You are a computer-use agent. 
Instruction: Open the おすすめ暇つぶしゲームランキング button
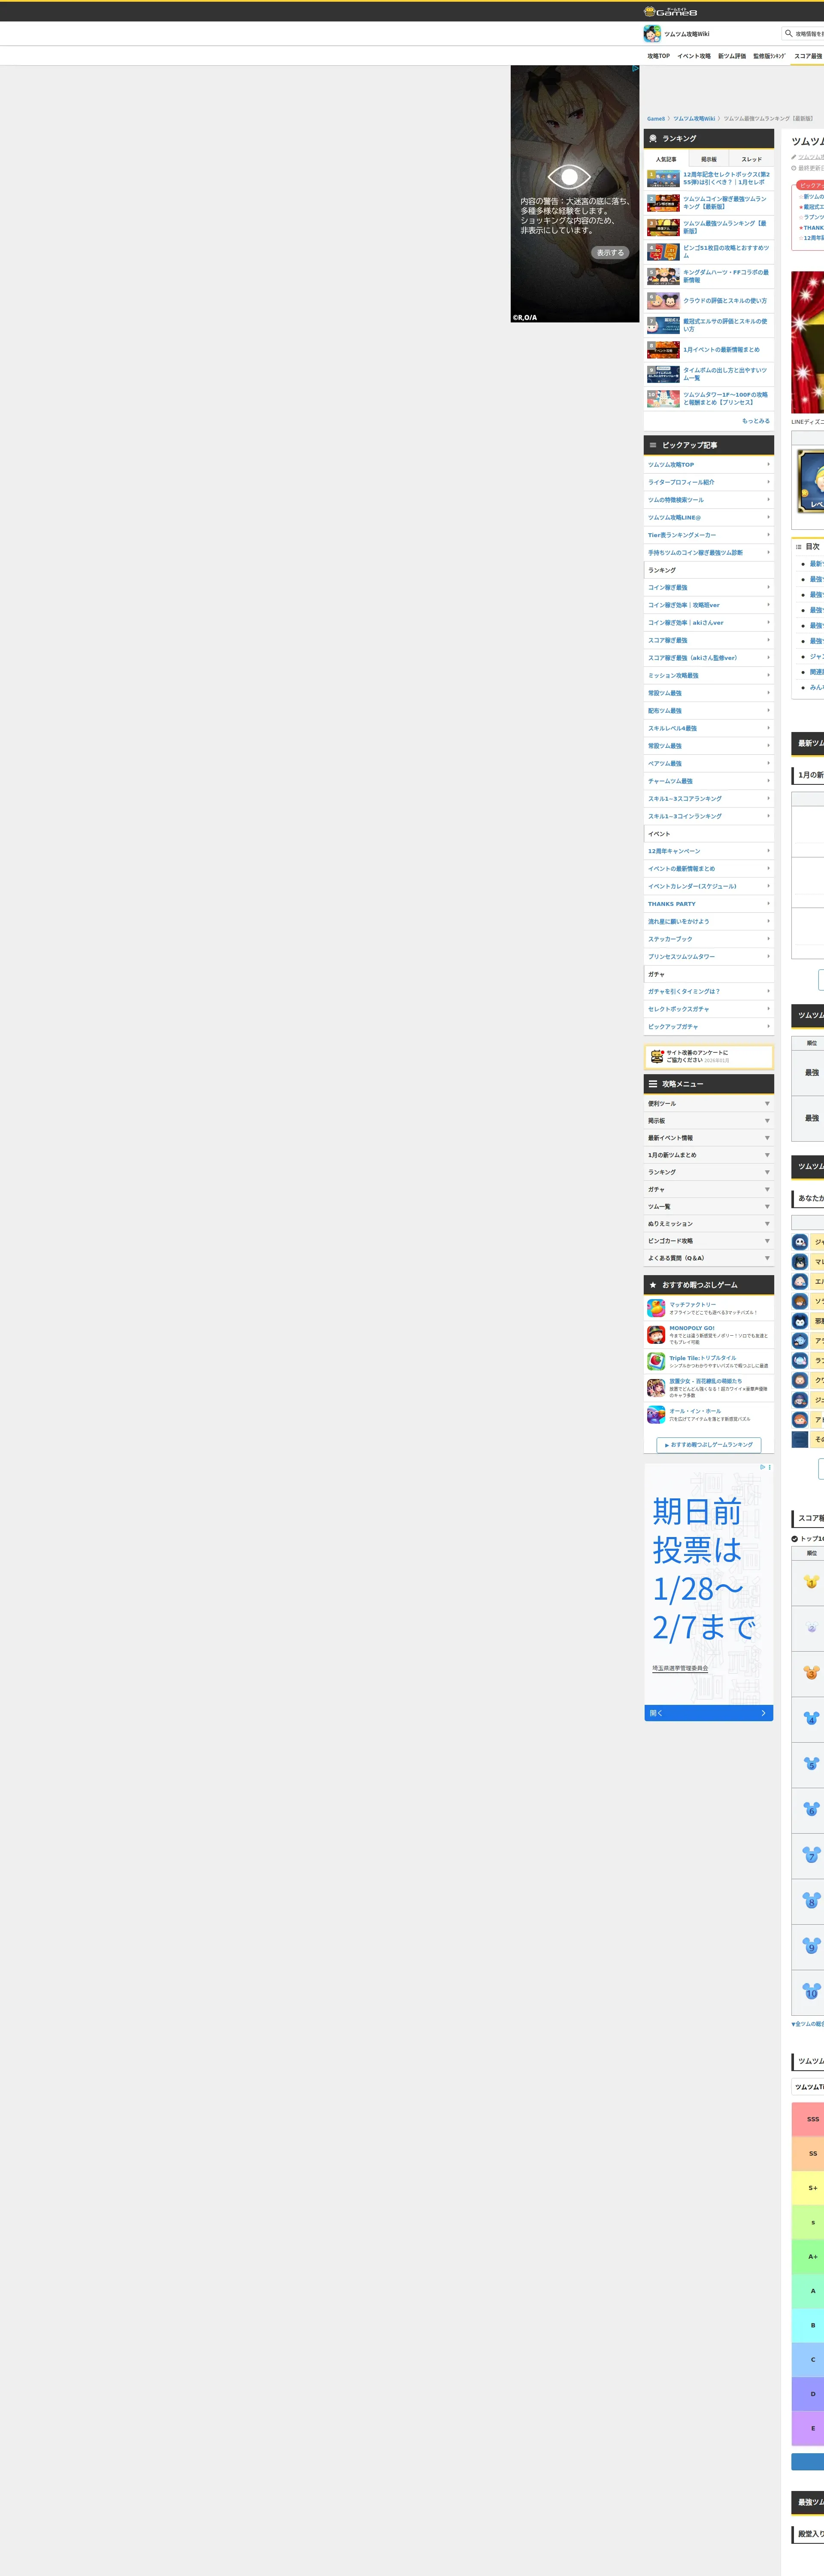709,1445
